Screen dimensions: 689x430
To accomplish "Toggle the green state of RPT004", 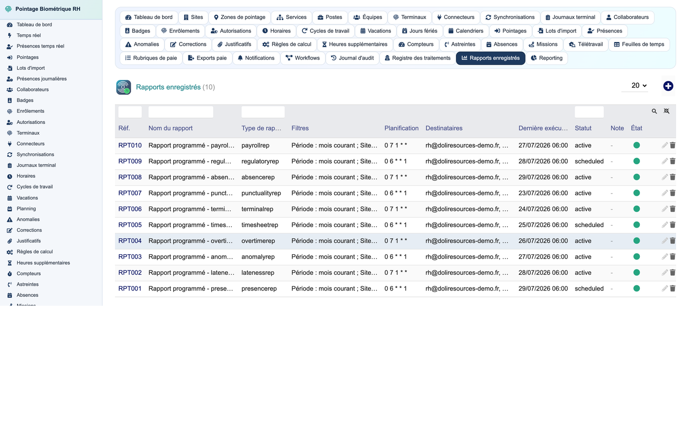I will (637, 241).
